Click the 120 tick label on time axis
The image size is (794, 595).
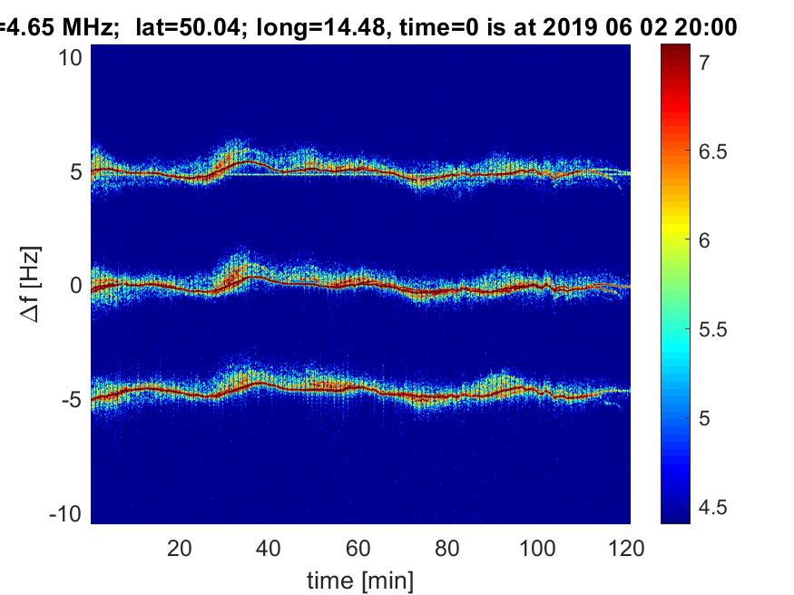(627, 548)
